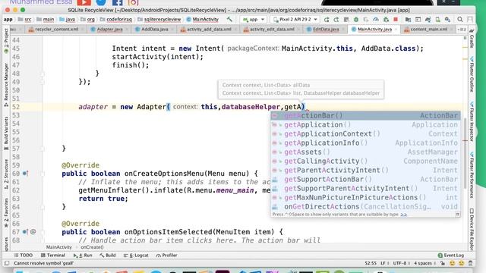Screen dimensions: 486x273
Task: Click the memory trash can status icon
Action: click(471, 263)
